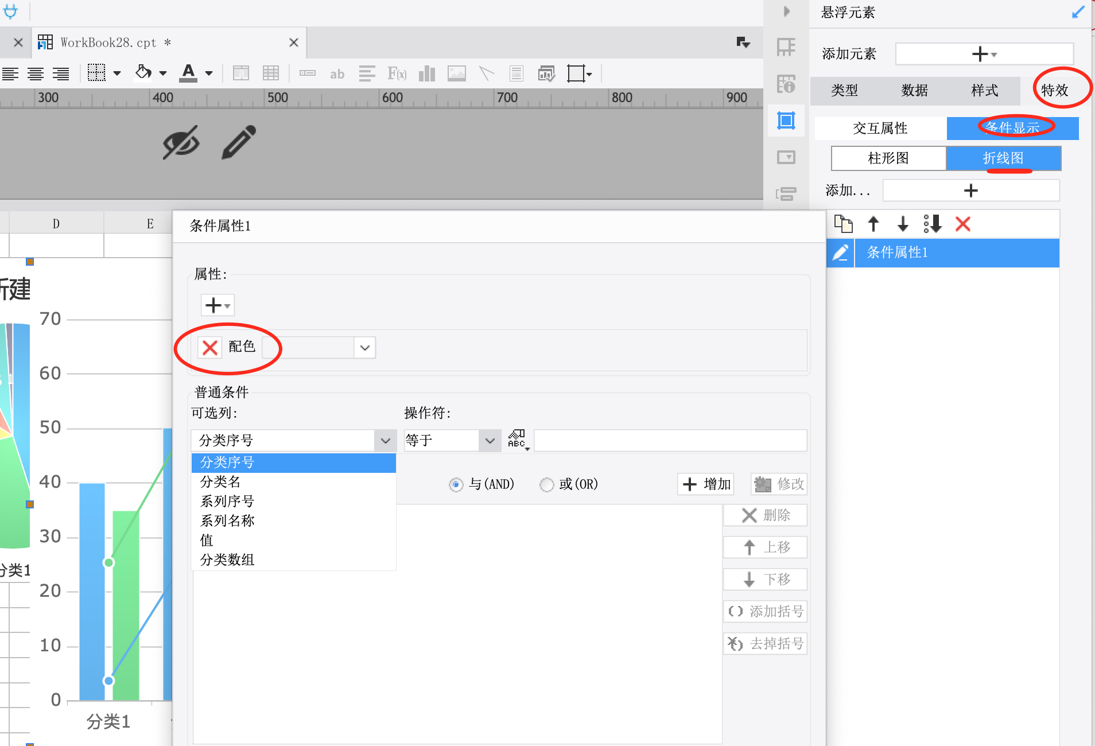Click the 添加... plus button to add a condition
Image resolution: width=1095 pixels, height=746 pixels.
[971, 191]
